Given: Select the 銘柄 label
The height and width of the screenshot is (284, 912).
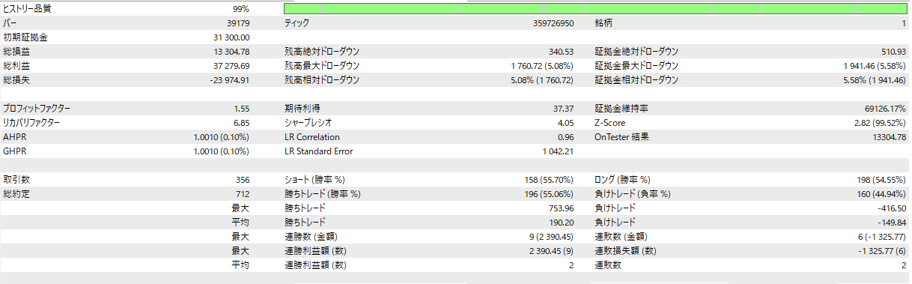Looking at the screenshot, I should pyautogui.click(x=604, y=23).
